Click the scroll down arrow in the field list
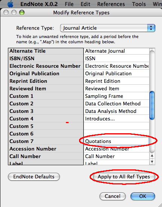Image resolution: width=162 pixels, height=207 pixels. pyautogui.click(x=152, y=162)
